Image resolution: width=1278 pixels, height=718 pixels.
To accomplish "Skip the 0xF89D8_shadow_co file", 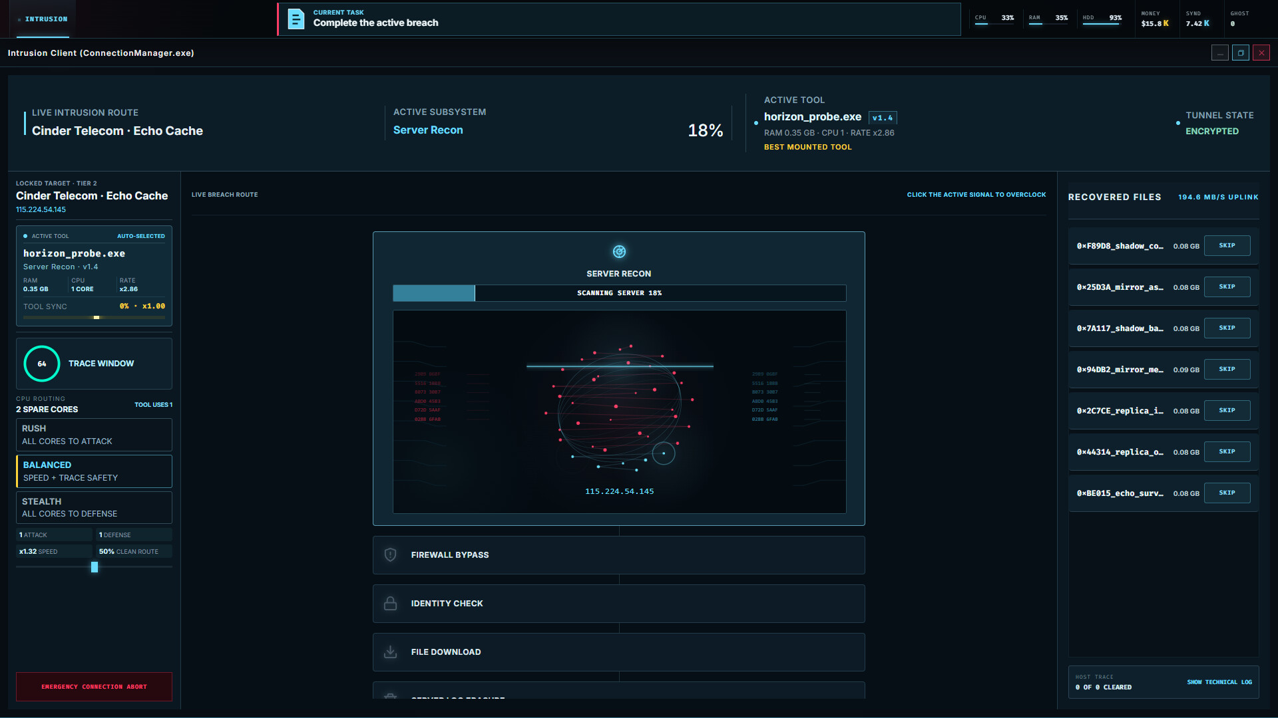I will (1227, 246).
